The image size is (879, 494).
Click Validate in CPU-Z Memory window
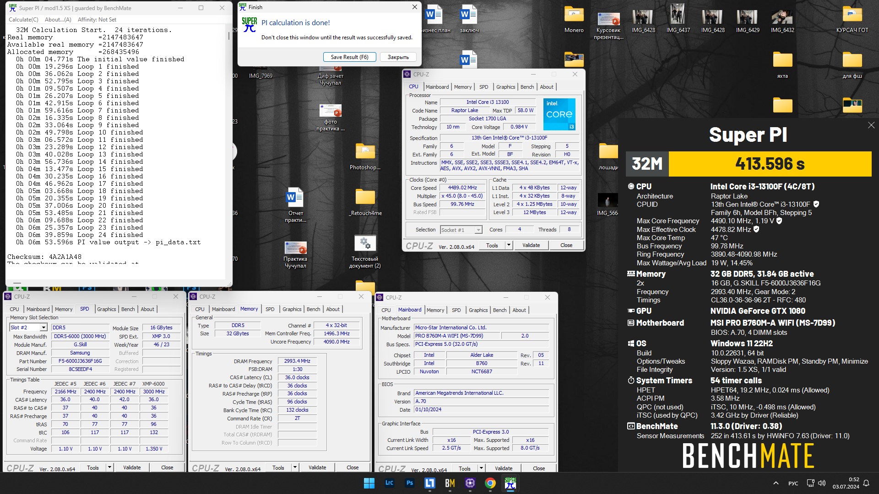pos(317,467)
